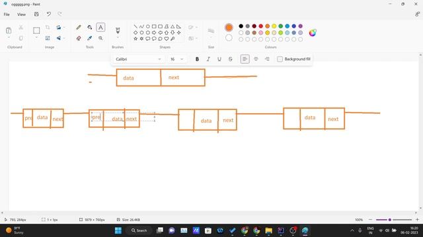Click the Save icon
Screen dimensions: 423x237
click(x=36, y=14)
